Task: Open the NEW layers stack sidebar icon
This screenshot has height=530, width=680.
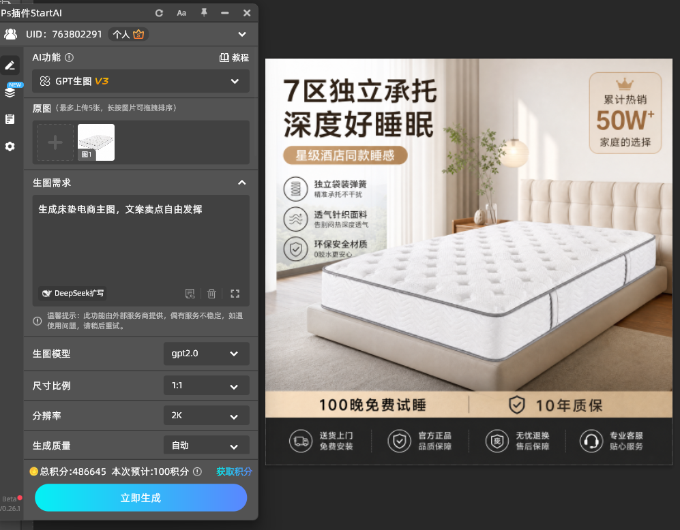Action: click(10, 91)
